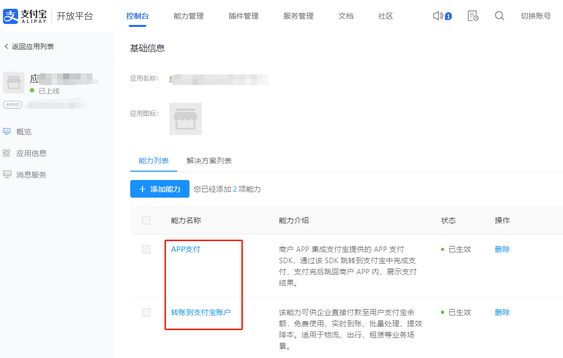Image resolution: width=563 pixels, height=358 pixels.
Task: Click the 应用信息 grid icon
Action: point(6,153)
